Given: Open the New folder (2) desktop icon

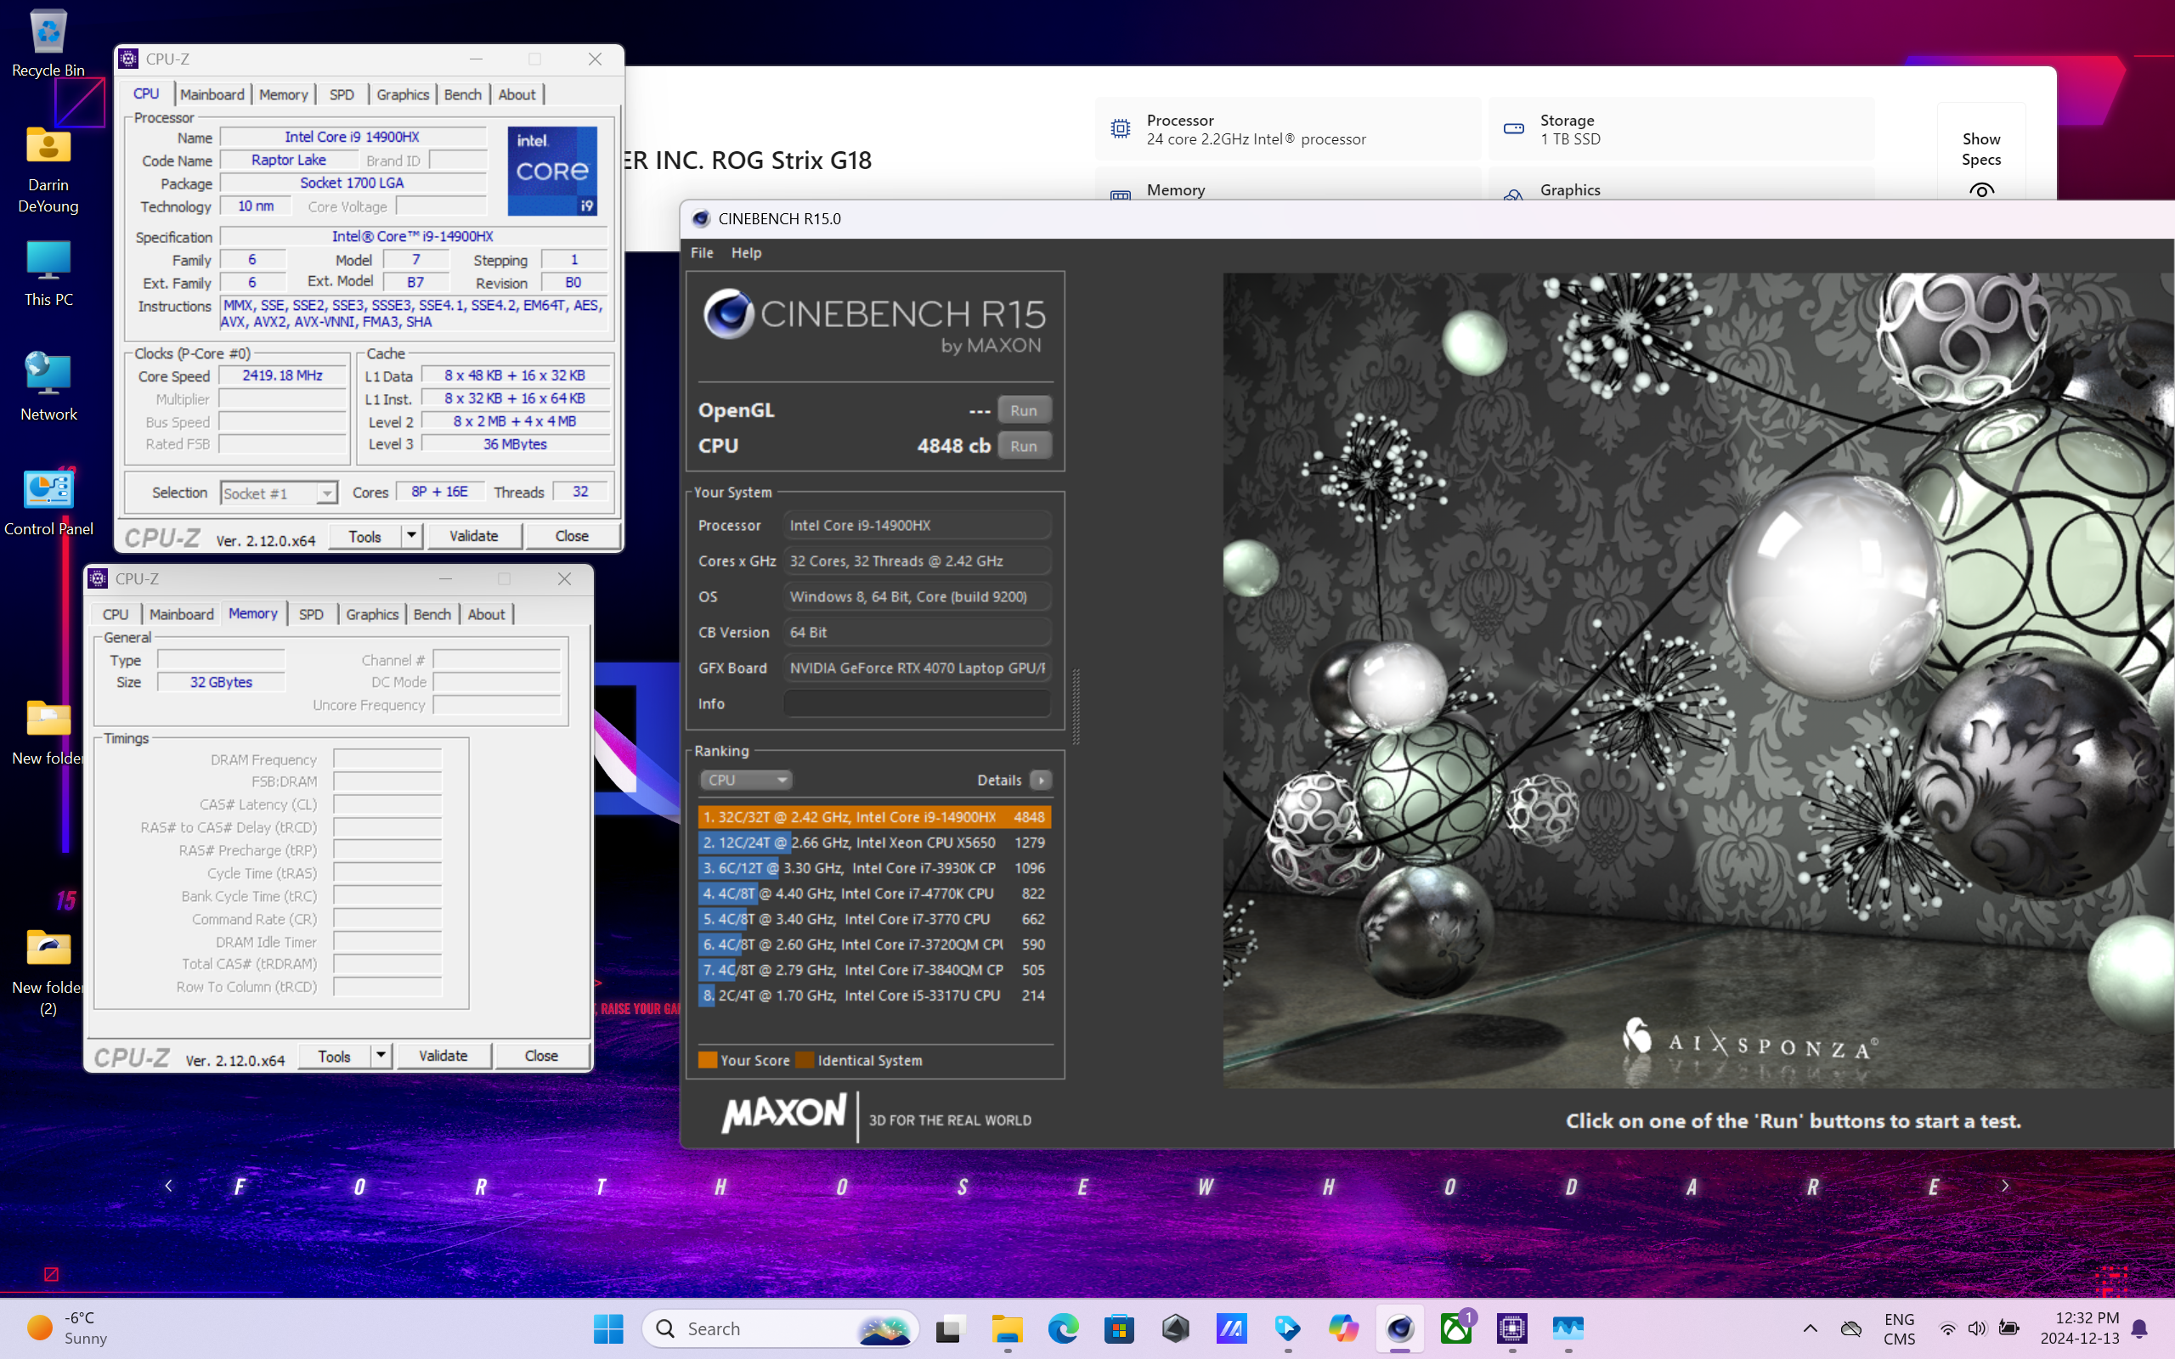Looking at the screenshot, I should tap(48, 971).
